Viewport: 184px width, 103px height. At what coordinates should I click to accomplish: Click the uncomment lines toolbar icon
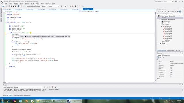73,6
